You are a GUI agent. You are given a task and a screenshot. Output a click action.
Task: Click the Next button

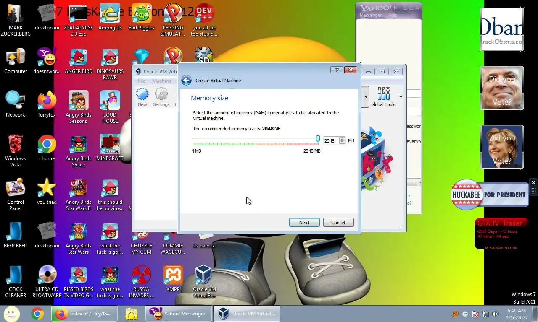click(304, 223)
